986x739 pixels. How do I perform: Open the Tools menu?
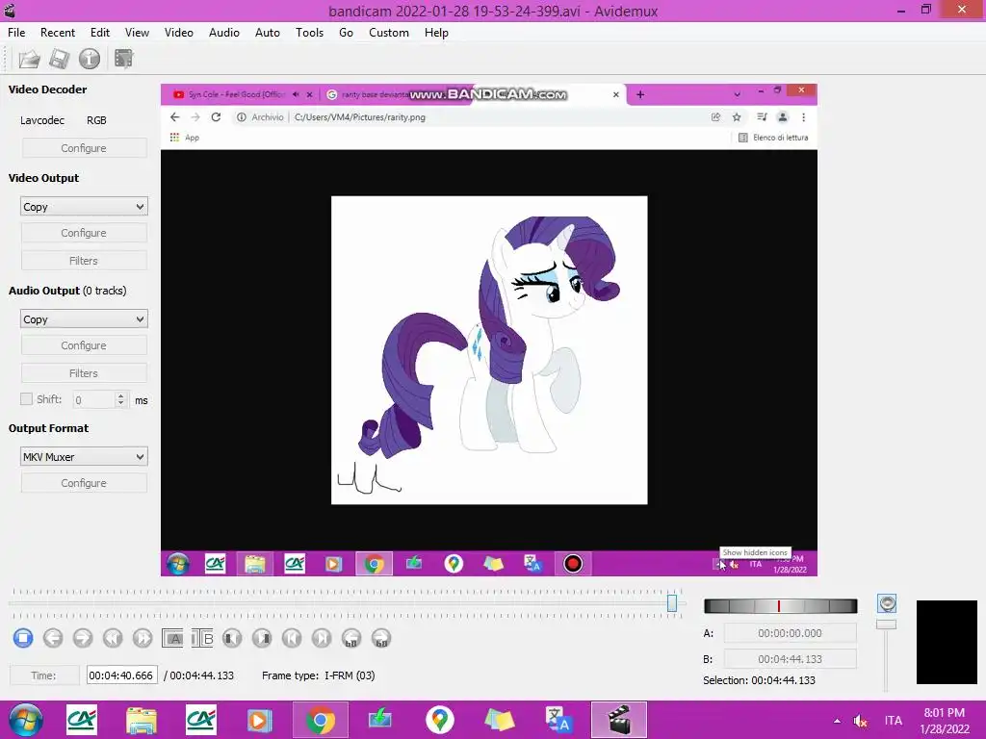point(309,33)
